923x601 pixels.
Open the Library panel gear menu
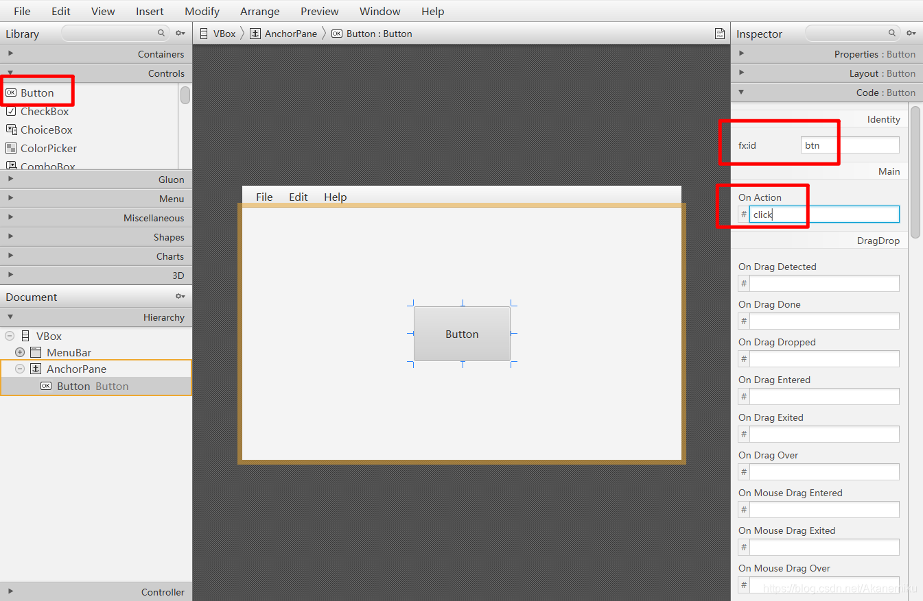[x=180, y=33]
